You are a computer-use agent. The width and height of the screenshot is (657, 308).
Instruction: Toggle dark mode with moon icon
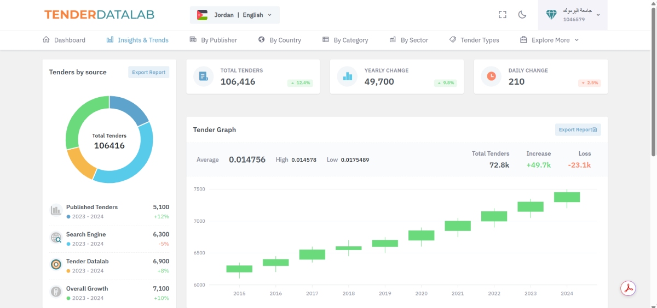[x=522, y=15]
